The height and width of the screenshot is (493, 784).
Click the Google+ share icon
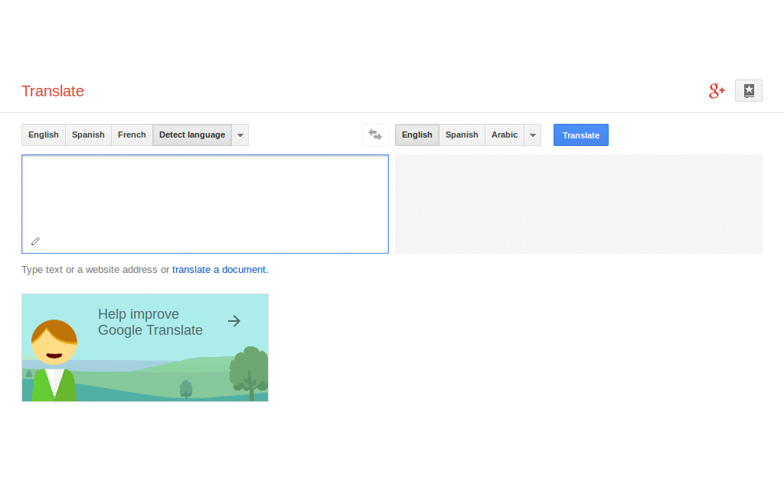tap(717, 91)
